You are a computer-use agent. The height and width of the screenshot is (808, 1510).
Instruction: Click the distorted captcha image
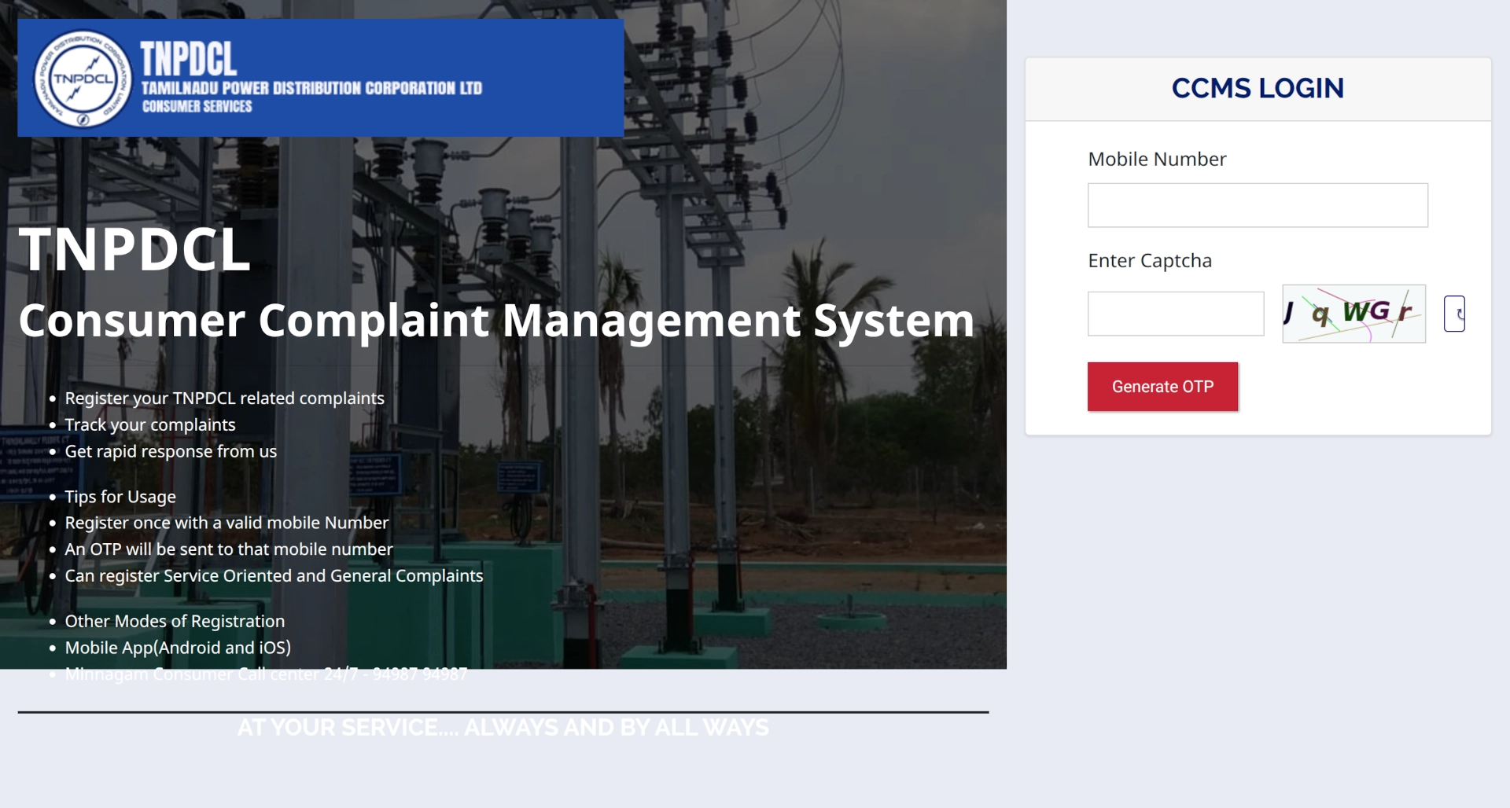click(x=1353, y=314)
